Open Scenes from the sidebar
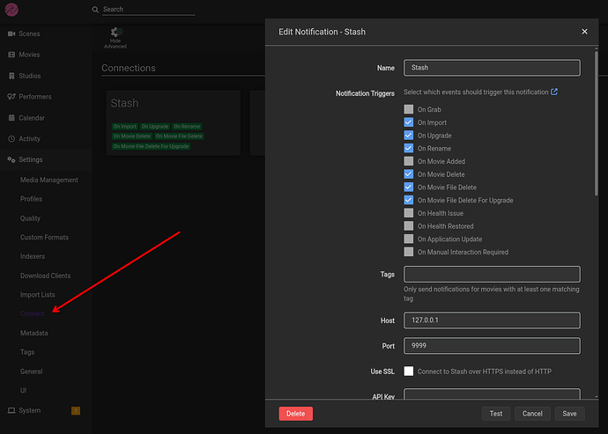The image size is (608, 434). (28, 33)
